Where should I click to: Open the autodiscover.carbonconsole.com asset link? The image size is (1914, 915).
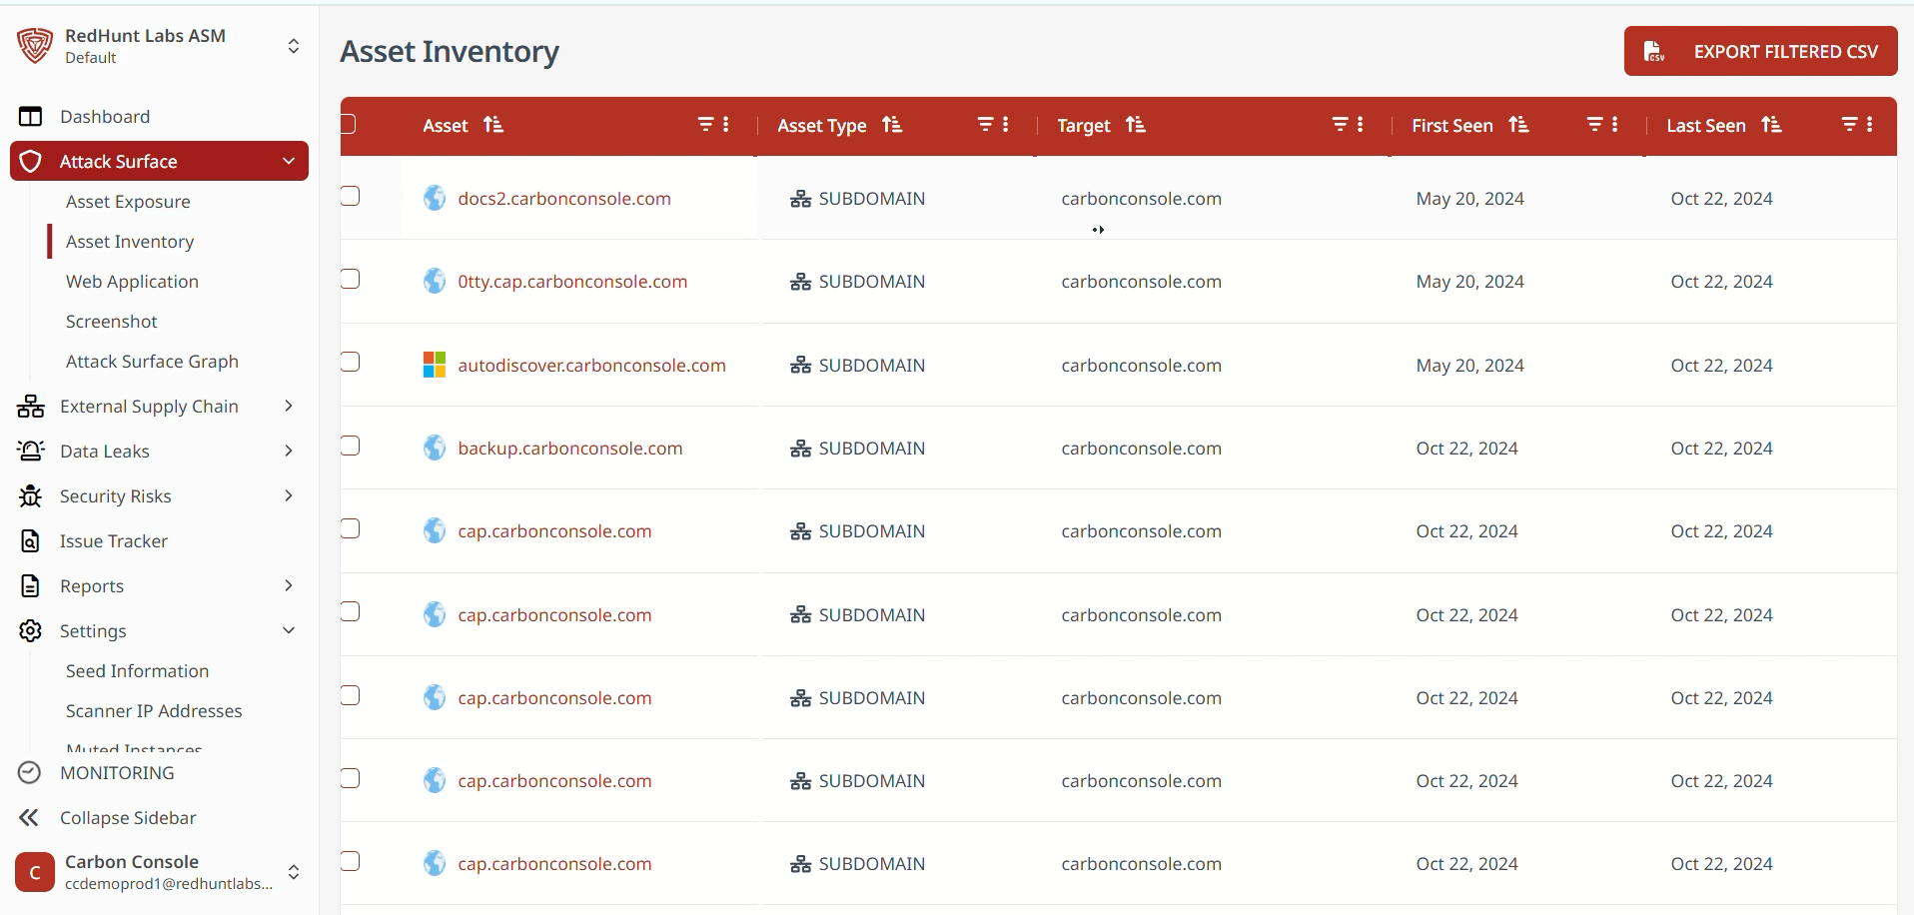pyautogui.click(x=591, y=366)
